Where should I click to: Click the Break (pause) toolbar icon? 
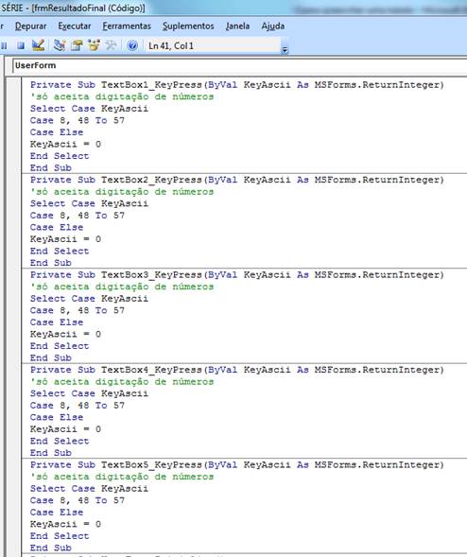[x=4, y=45]
